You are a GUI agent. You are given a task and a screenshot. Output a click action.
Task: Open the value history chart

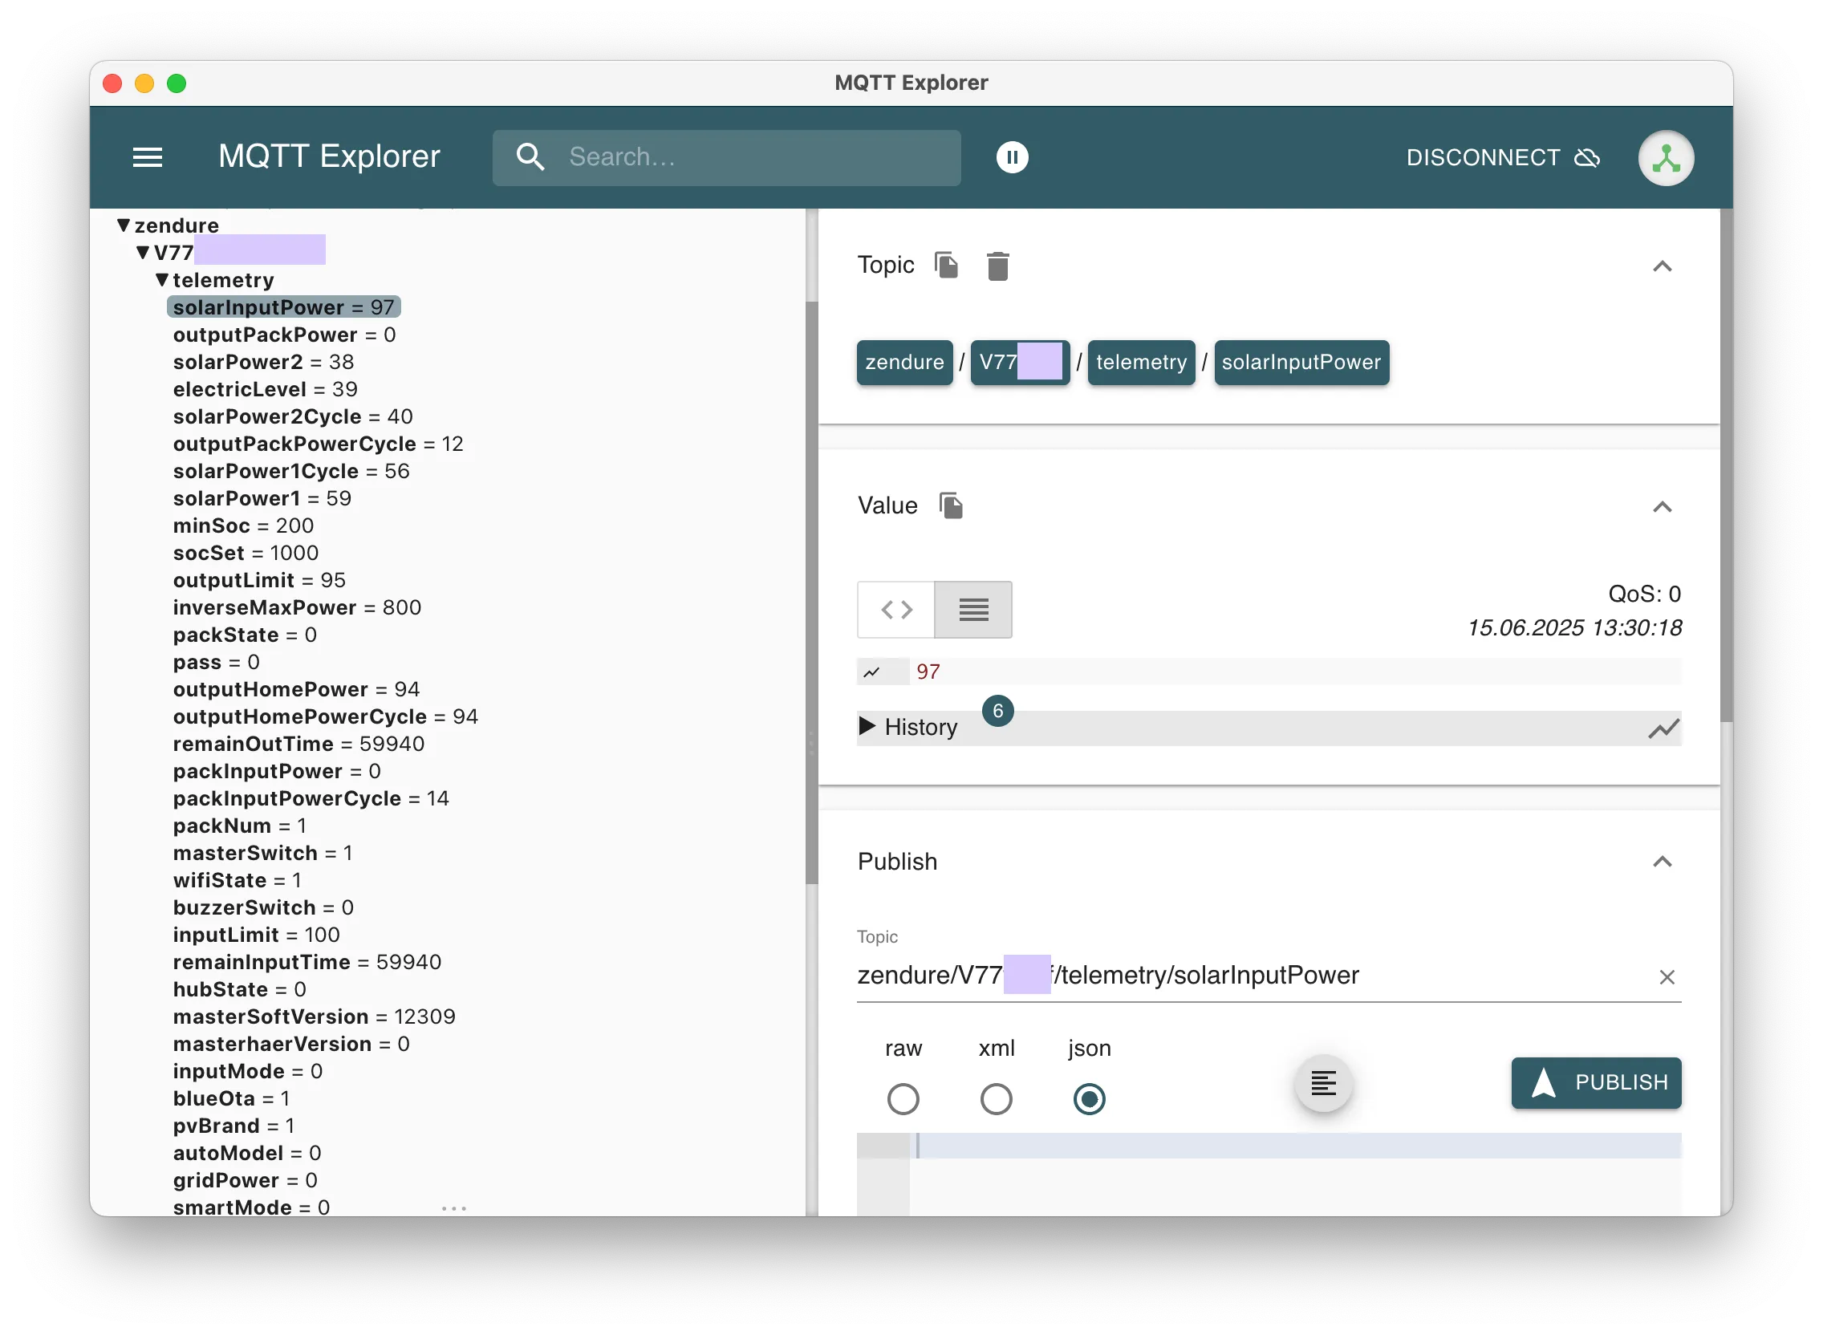pyautogui.click(x=1665, y=728)
